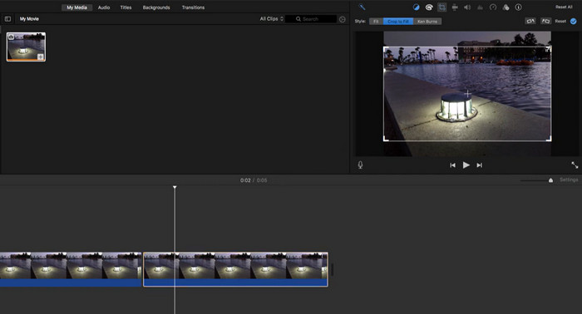582x314 pixels.
Task: Click the Reset crop button
Action: pyautogui.click(x=560, y=21)
